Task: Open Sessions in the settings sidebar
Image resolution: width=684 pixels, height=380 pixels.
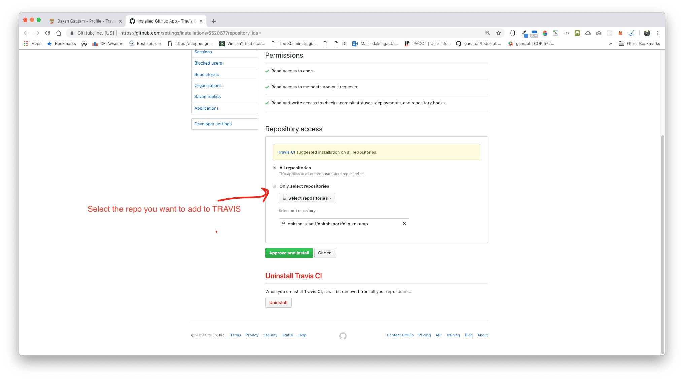Action: 203,52
